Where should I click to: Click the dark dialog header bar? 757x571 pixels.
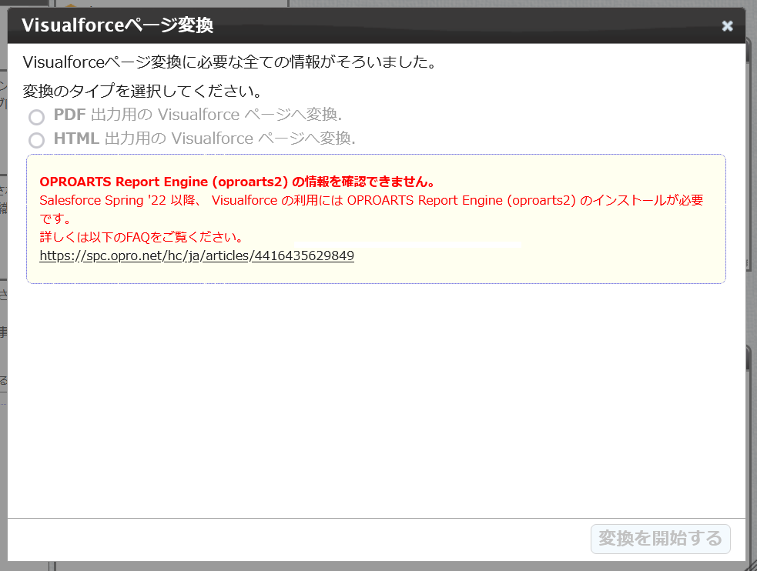coord(462,25)
